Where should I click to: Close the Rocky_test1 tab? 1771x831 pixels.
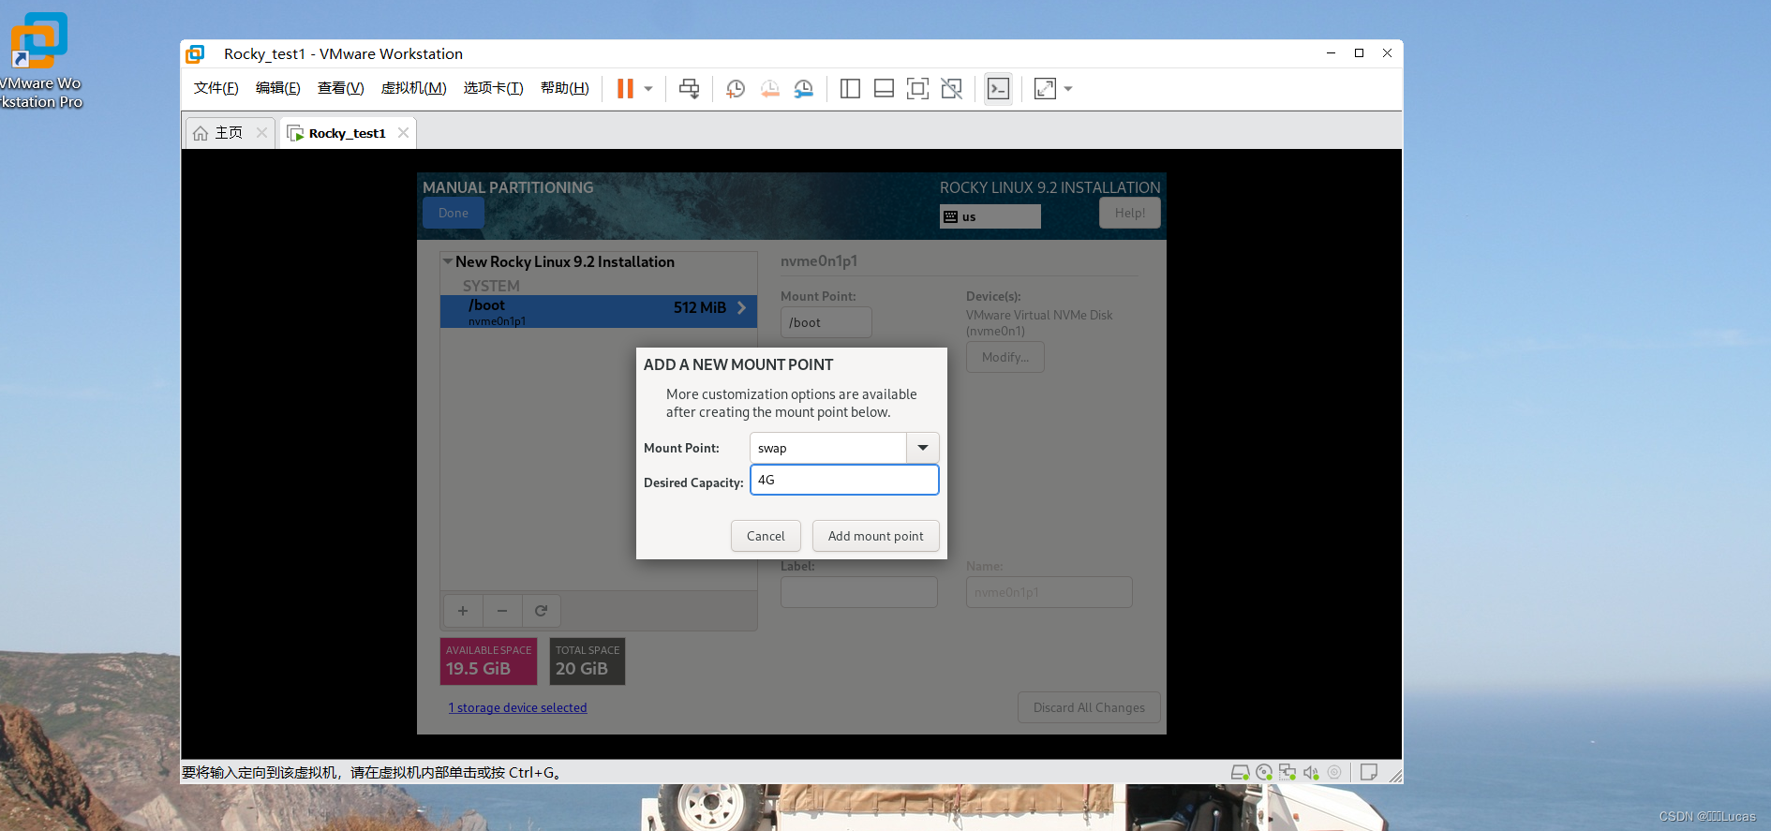pyautogui.click(x=403, y=133)
